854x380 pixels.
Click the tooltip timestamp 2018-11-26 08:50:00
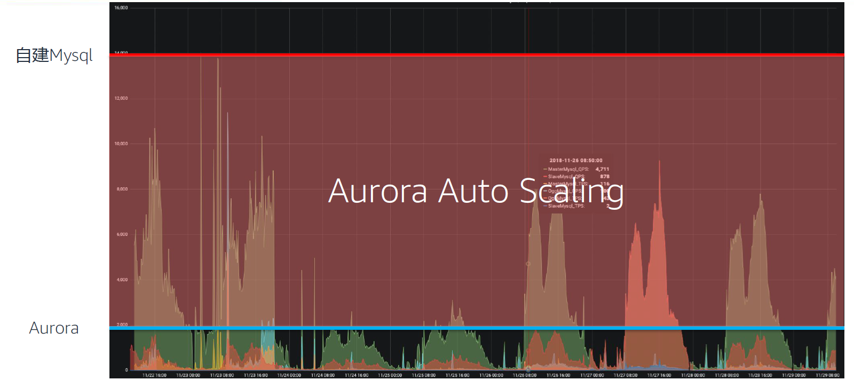pos(576,160)
